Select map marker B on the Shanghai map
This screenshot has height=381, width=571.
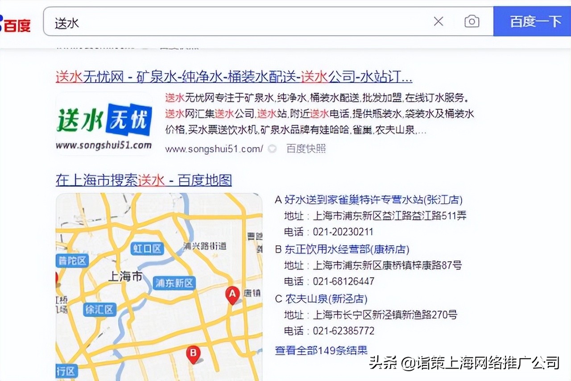coord(193,352)
